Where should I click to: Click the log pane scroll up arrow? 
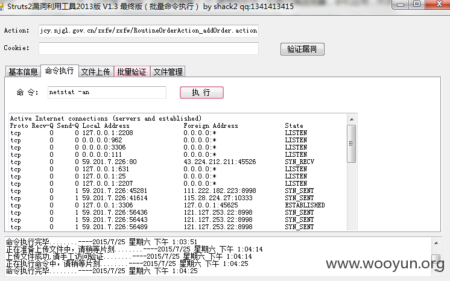click(436, 243)
